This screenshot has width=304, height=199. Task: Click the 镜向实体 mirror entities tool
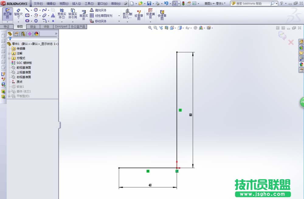point(98,10)
